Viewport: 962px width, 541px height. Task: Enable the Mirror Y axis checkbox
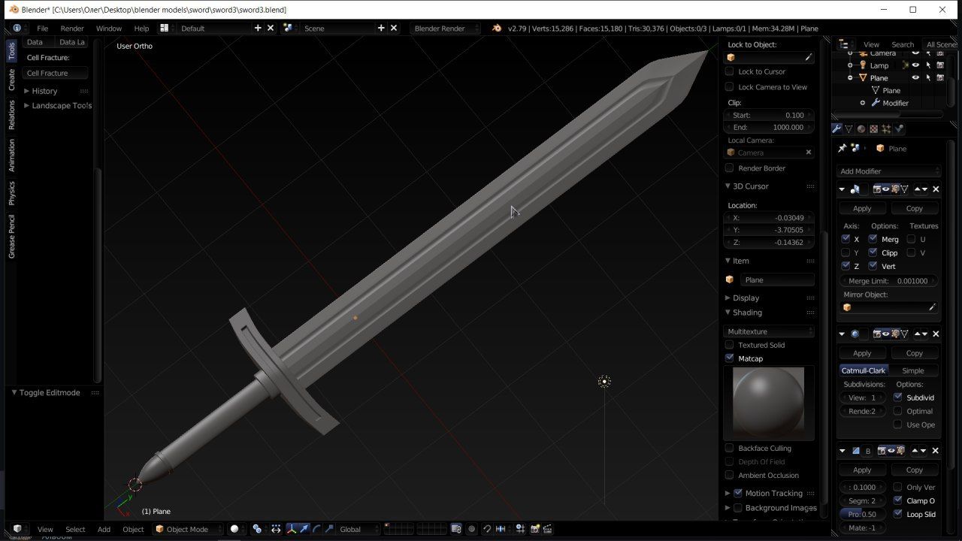click(x=846, y=252)
